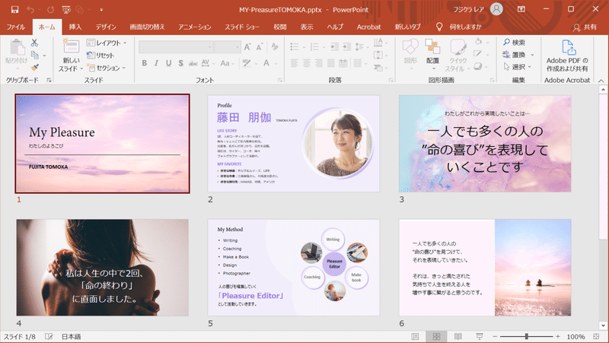609x343 pixels.
Task: Copy the selection using the copy icon
Action: tap(35, 55)
